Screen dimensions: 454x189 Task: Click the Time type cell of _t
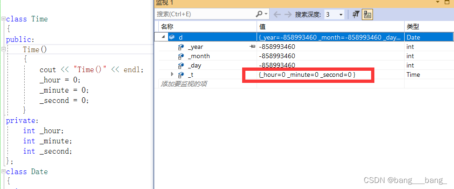pos(413,74)
